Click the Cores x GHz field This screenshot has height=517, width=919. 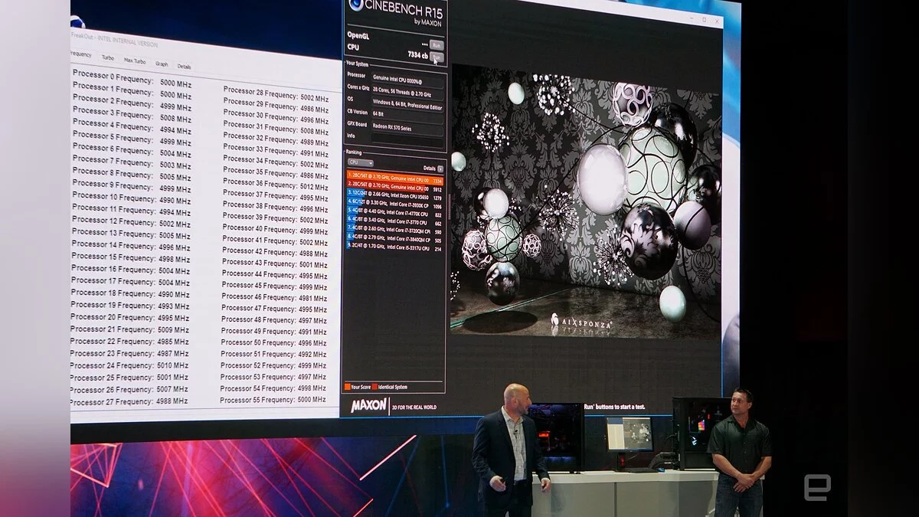[407, 90]
